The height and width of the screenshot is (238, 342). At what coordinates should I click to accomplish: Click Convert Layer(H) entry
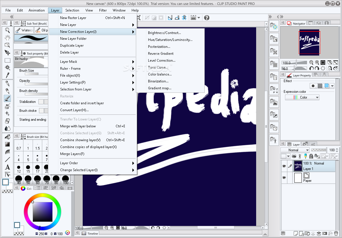[x=93, y=110]
